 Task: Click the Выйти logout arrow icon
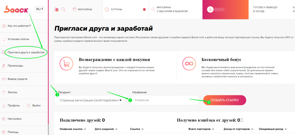click(x=29, y=105)
